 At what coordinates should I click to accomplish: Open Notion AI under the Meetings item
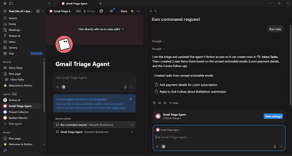23,36
